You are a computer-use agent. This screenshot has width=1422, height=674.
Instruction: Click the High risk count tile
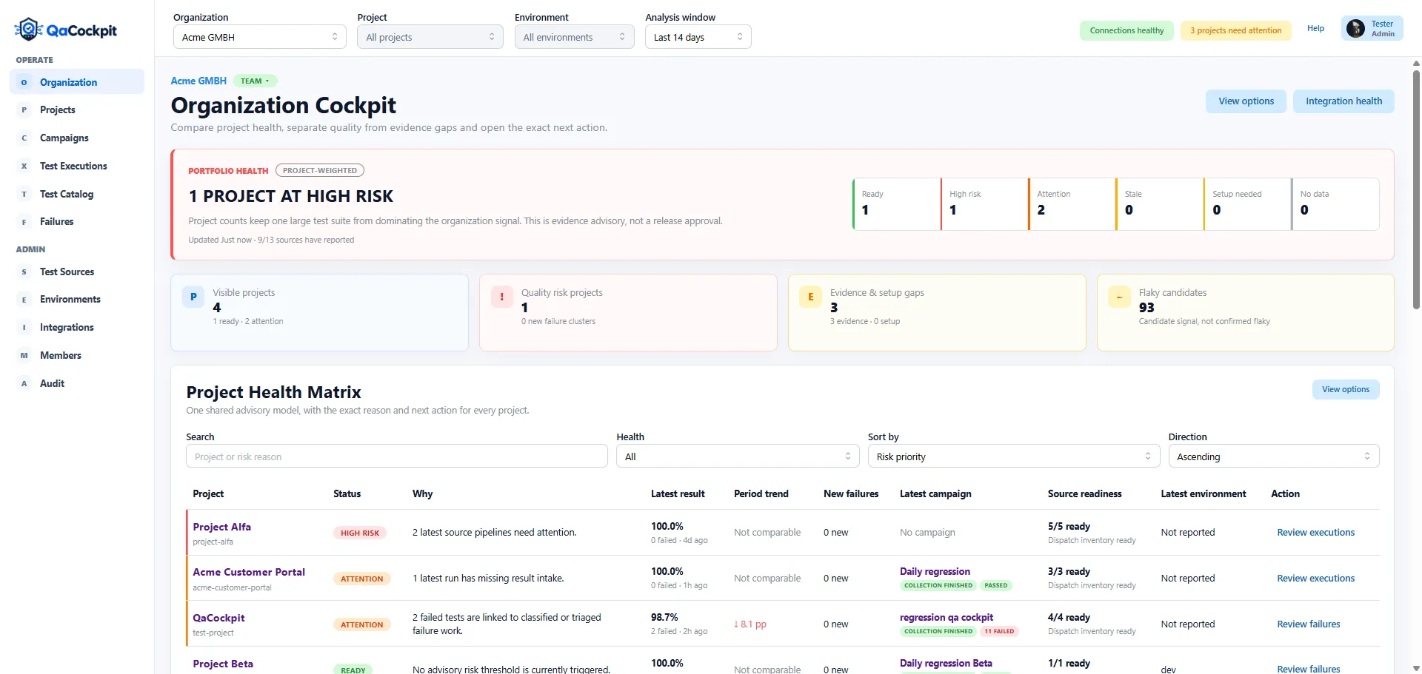(984, 203)
